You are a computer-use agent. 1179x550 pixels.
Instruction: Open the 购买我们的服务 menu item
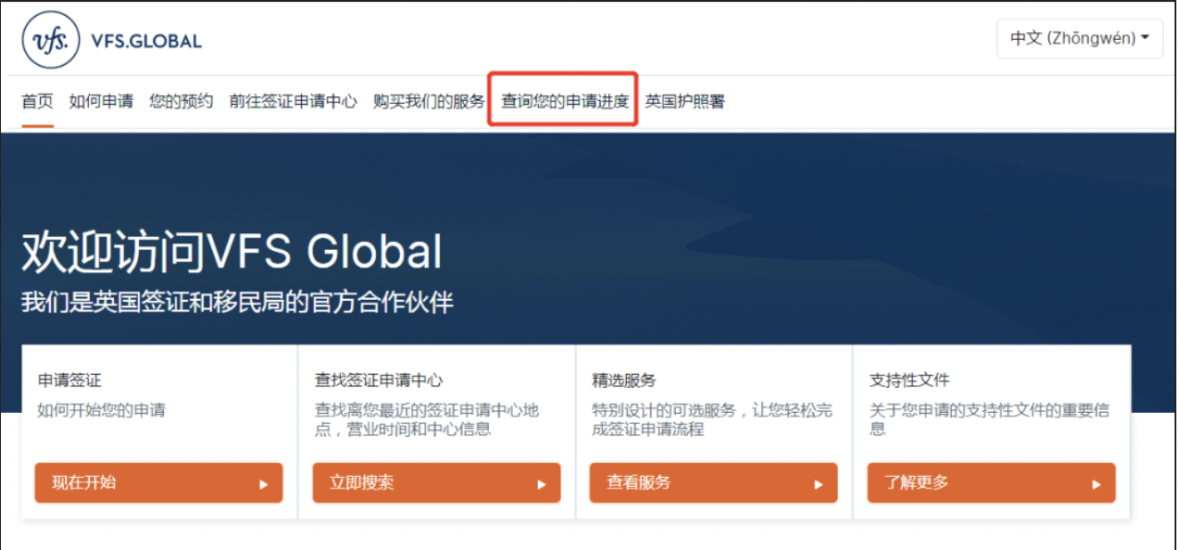pos(429,101)
